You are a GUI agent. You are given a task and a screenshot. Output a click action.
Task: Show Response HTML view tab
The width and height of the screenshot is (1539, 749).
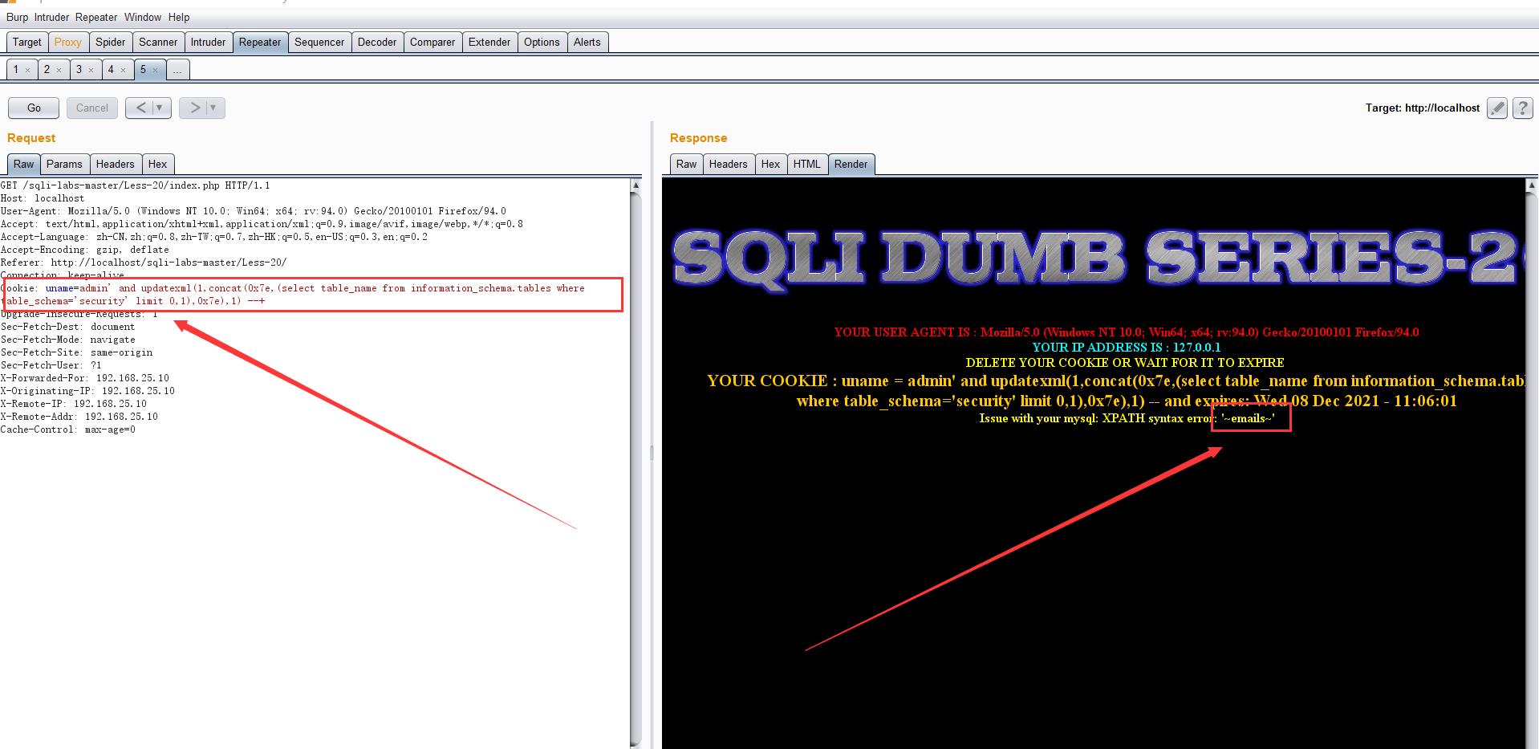[807, 164]
